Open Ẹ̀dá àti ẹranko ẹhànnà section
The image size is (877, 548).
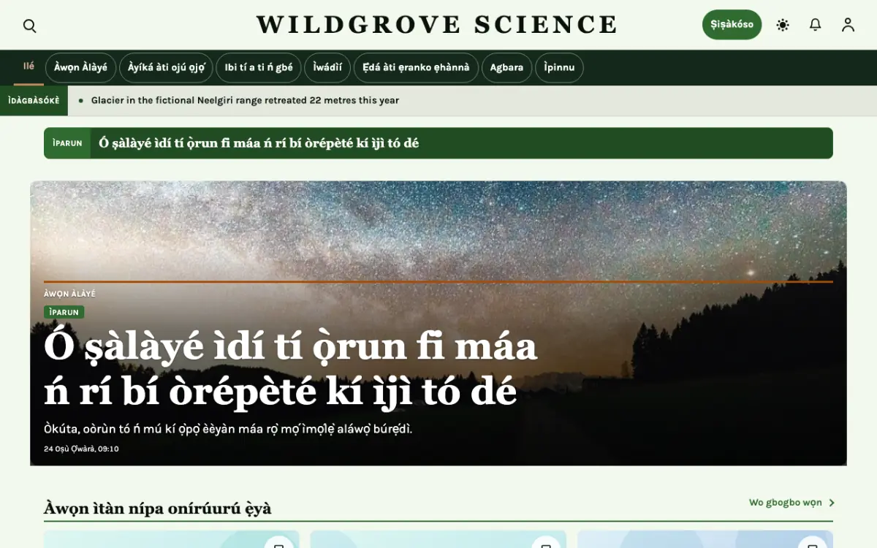tap(416, 68)
